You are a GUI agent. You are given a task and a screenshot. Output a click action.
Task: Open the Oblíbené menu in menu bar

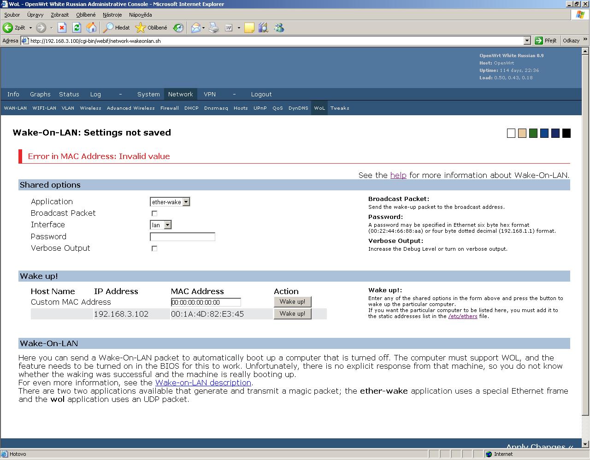pyautogui.click(x=86, y=15)
